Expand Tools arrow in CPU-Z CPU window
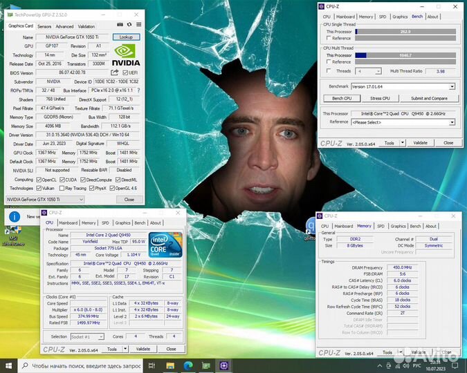Image resolution: width=467 pixels, height=373 pixels. pos(125,349)
